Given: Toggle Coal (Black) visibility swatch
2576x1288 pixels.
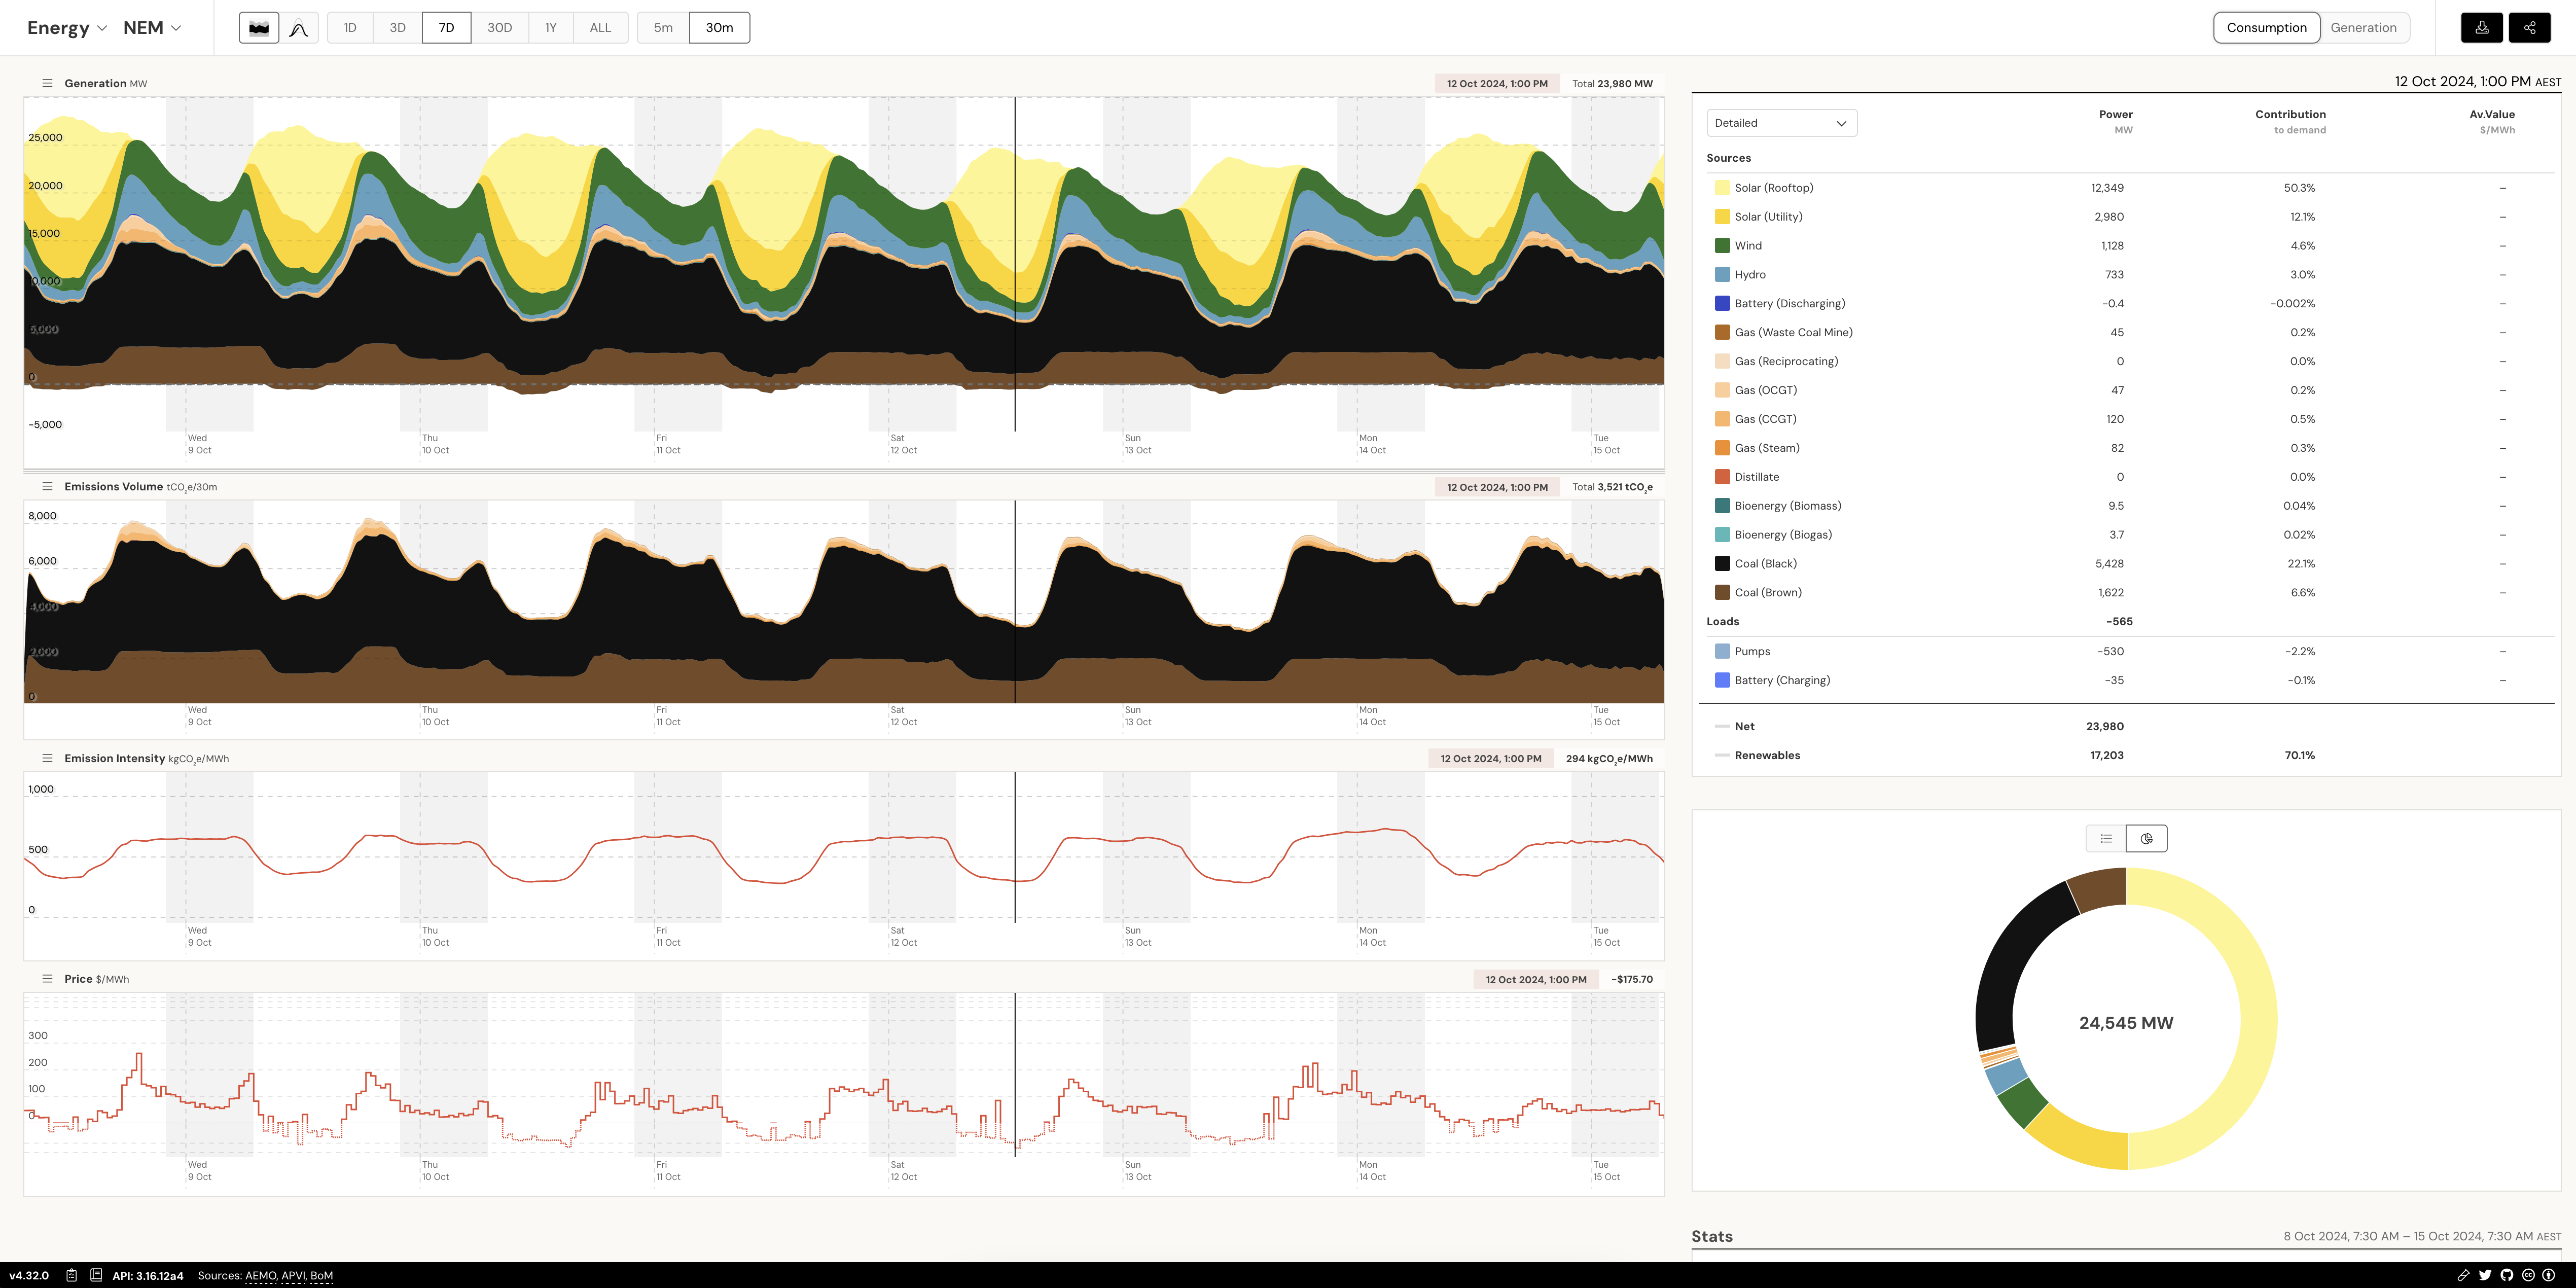Looking at the screenshot, I should click(1722, 564).
